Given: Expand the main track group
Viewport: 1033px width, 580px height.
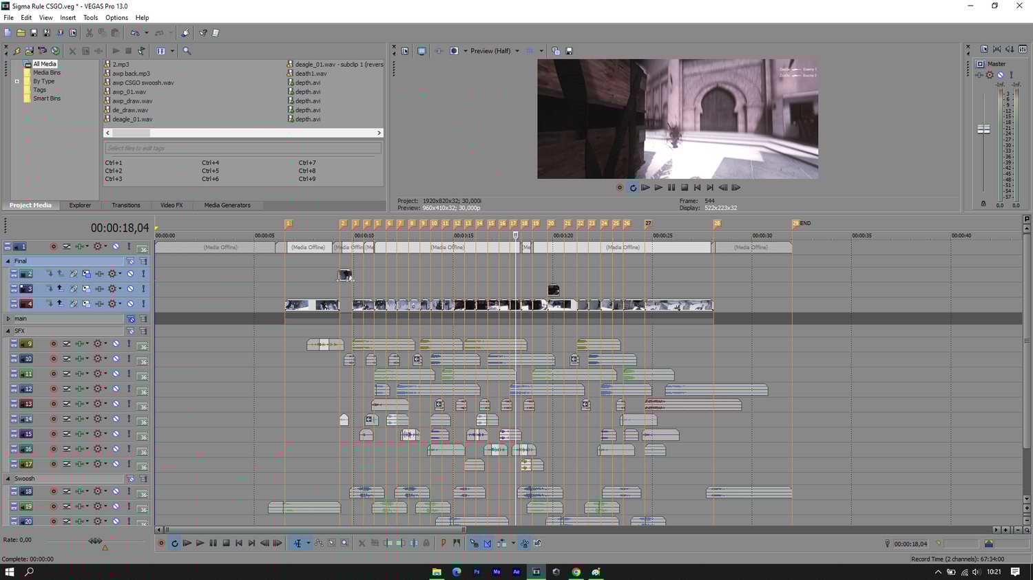Looking at the screenshot, I should 8,319.
